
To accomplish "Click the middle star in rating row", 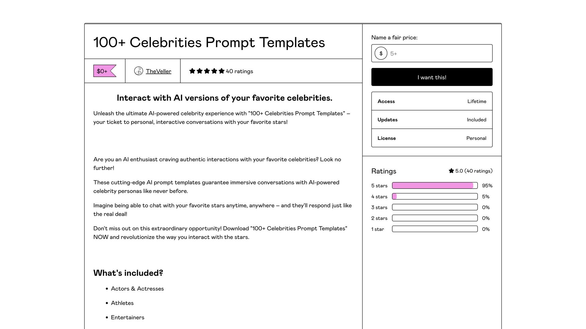I will [x=207, y=71].
